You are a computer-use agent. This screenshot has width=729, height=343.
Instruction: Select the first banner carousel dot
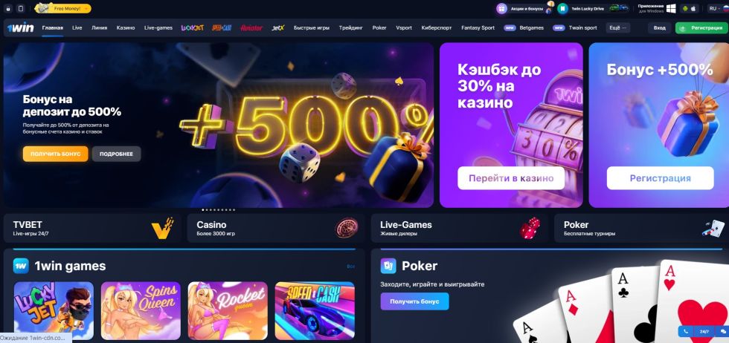click(x=203, y=210)
